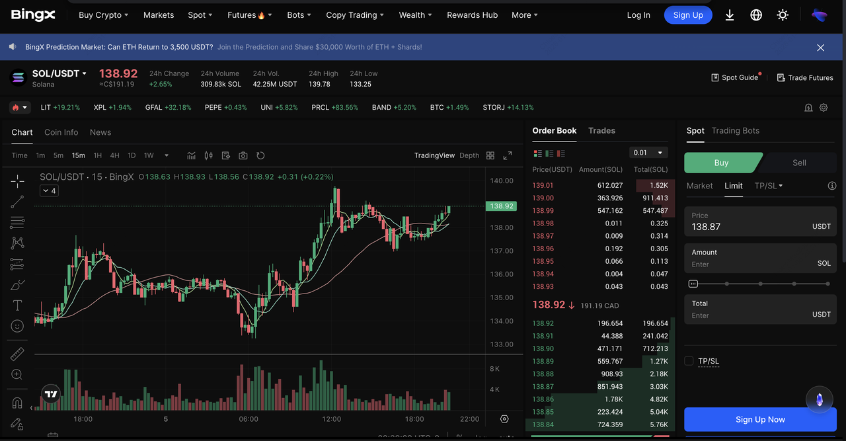Select the Crosshair tool on the drawing toolbar

(17, 180)
